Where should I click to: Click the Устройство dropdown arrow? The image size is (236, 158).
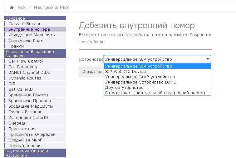click(x=208, y=59)
